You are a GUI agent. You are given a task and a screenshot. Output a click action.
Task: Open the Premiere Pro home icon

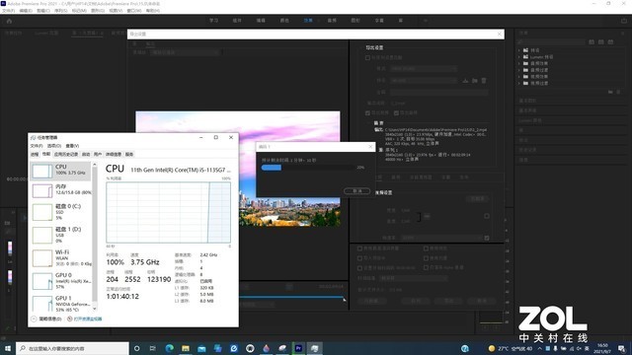[9, 21]
